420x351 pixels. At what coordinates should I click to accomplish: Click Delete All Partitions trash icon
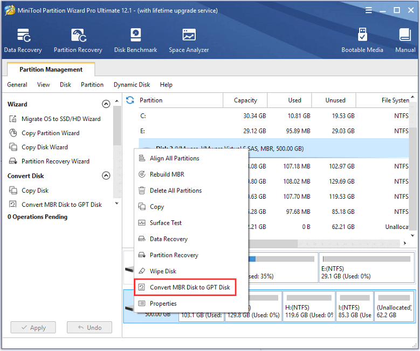pyautogui.click(x=142, y=190)
